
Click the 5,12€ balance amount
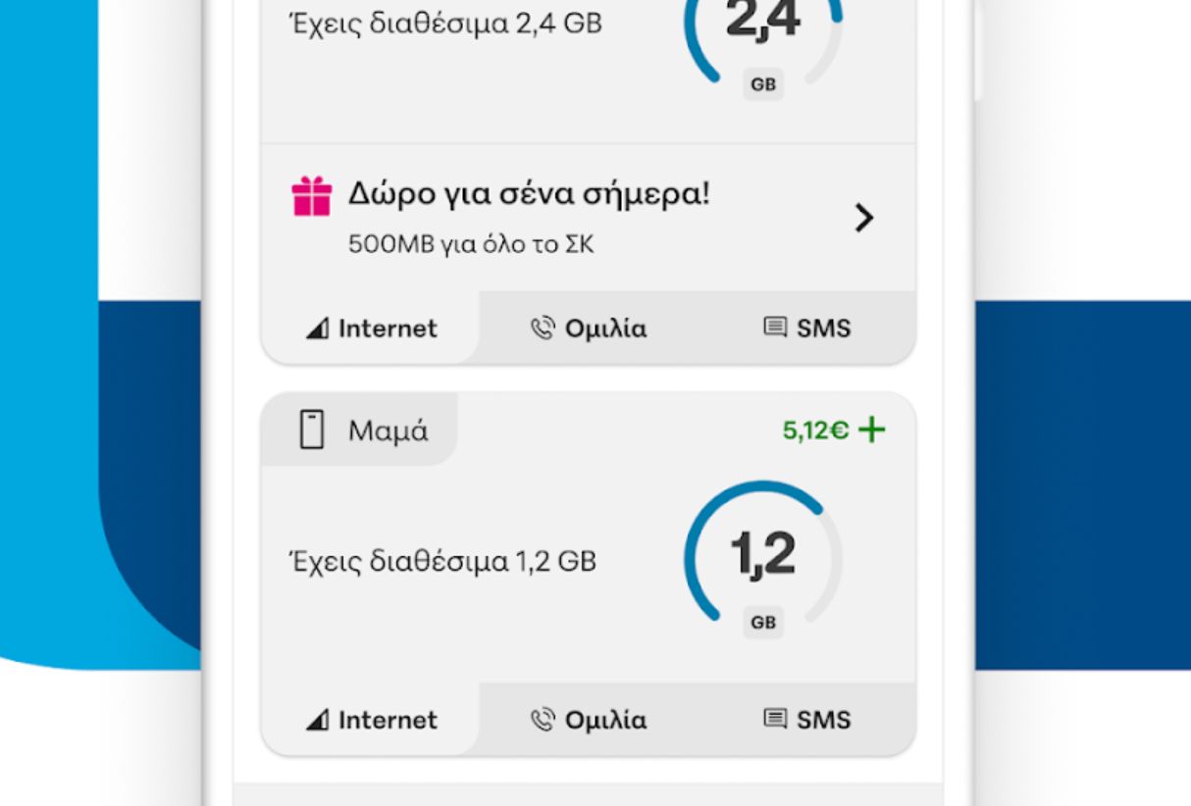(815, 429)
